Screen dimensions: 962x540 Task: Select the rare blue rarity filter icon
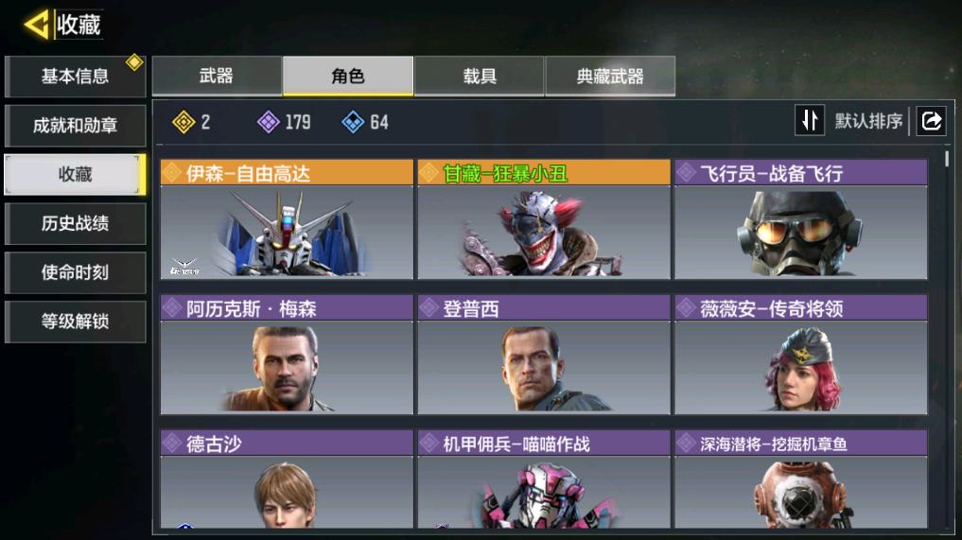click(353, 122)
